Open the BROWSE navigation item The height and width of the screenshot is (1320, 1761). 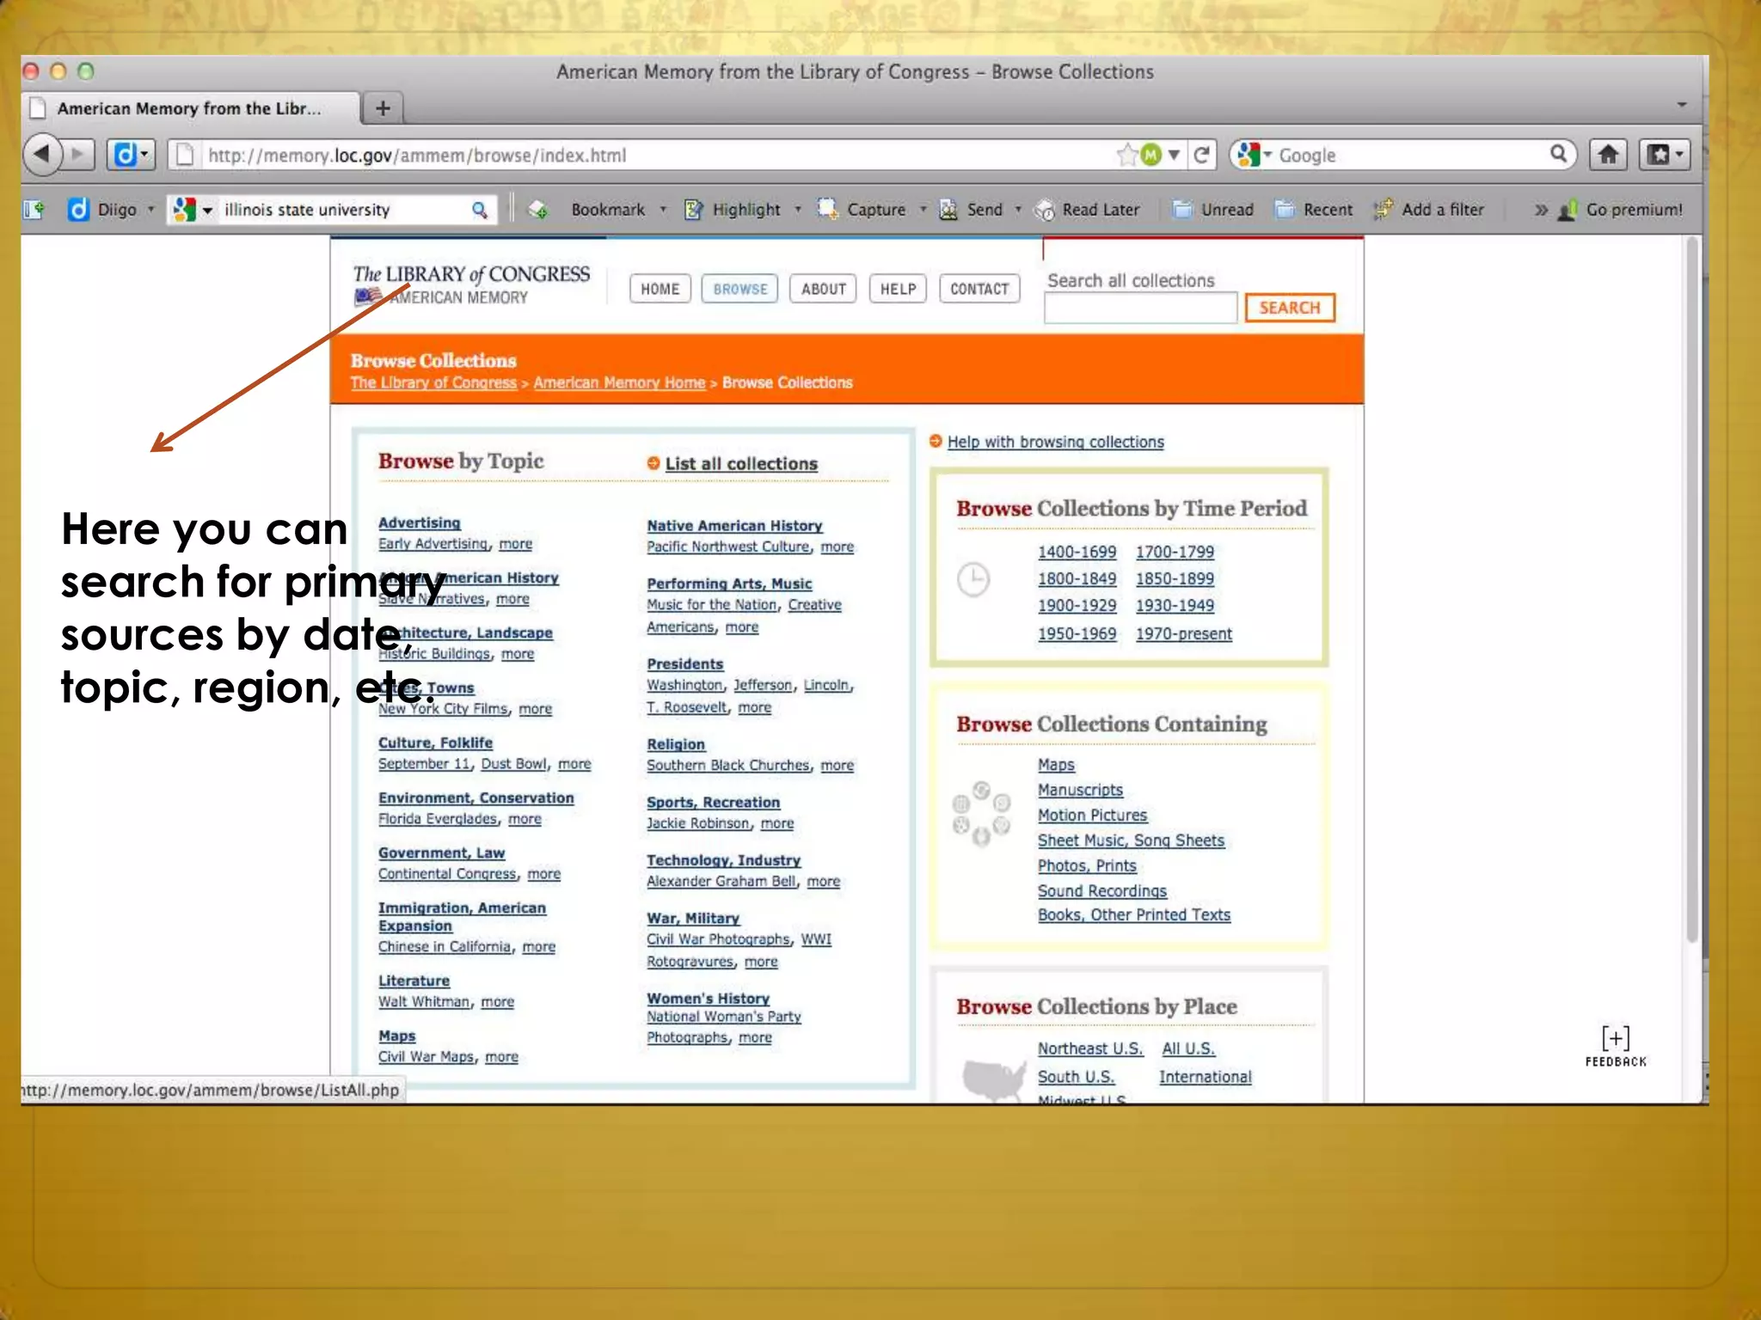click(x=739, y=289)
